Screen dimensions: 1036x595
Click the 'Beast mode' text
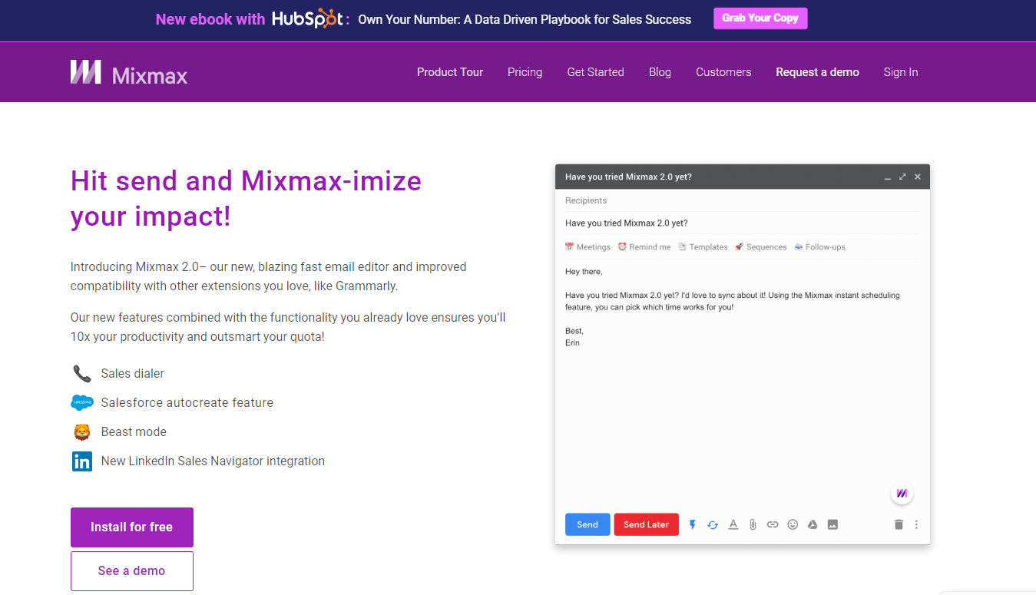(134, 432)
